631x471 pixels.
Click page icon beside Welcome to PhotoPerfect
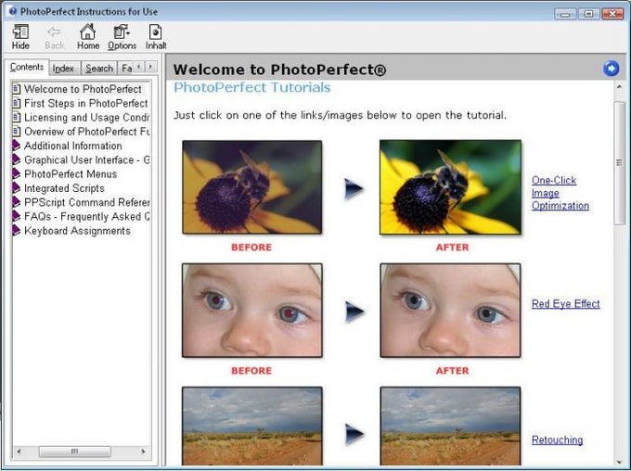click(17, 89)
